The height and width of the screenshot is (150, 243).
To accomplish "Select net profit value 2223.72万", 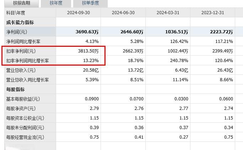I will click(x=221, y=32).
